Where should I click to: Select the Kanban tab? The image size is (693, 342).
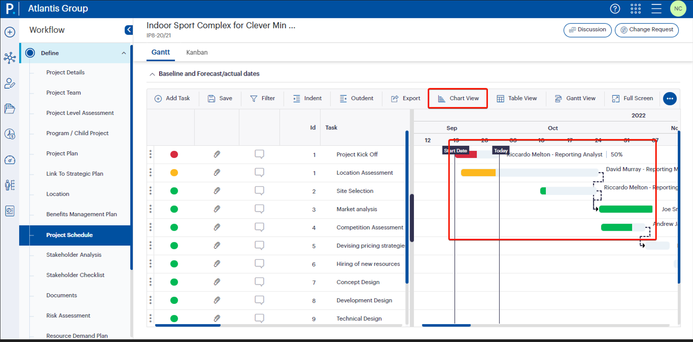pos(197,52)
